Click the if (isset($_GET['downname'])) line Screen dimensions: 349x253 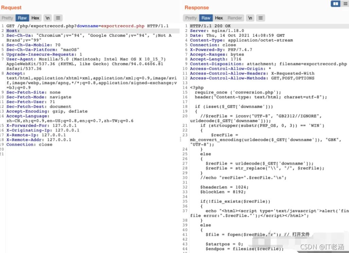click(x=234, y=106)
